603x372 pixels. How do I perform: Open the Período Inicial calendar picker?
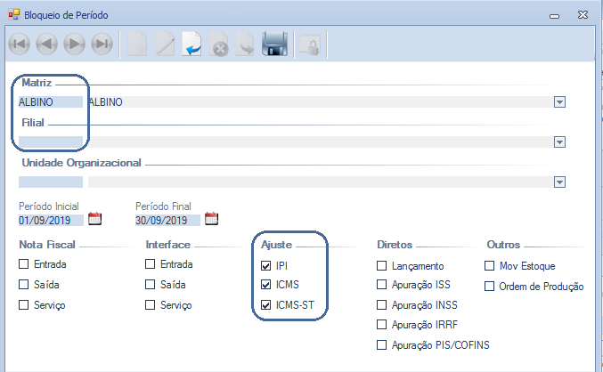point(95,219)
